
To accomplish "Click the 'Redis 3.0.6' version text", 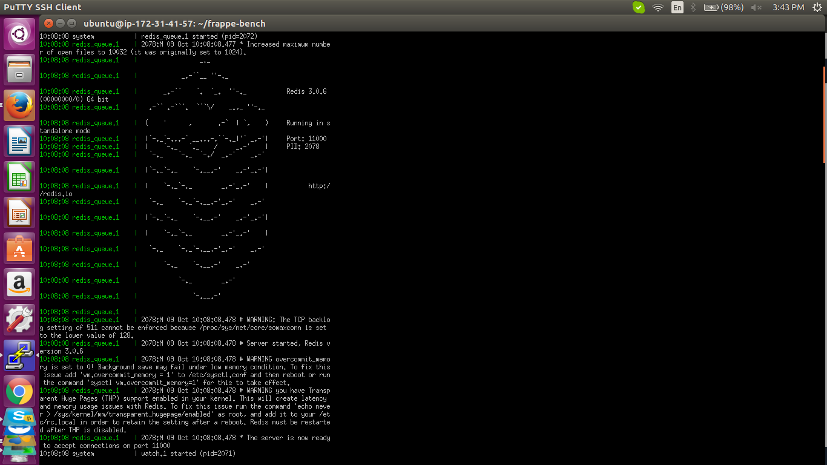I will point(306,91).
